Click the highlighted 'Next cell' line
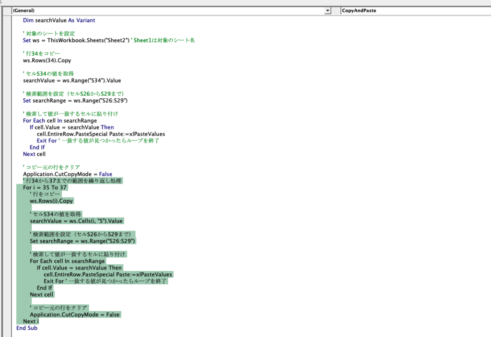 click(42, 294)
